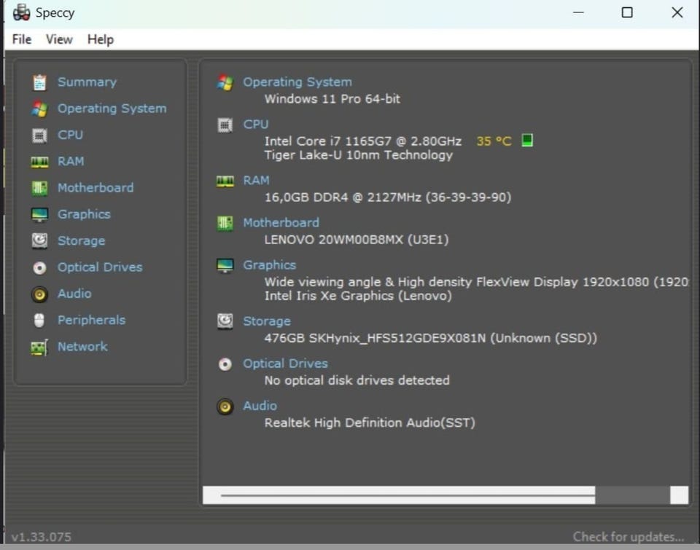The width and height of the screenshot is (700, 550).
Task: Select Summary in the left sidebar
Action: pos(87,82)
